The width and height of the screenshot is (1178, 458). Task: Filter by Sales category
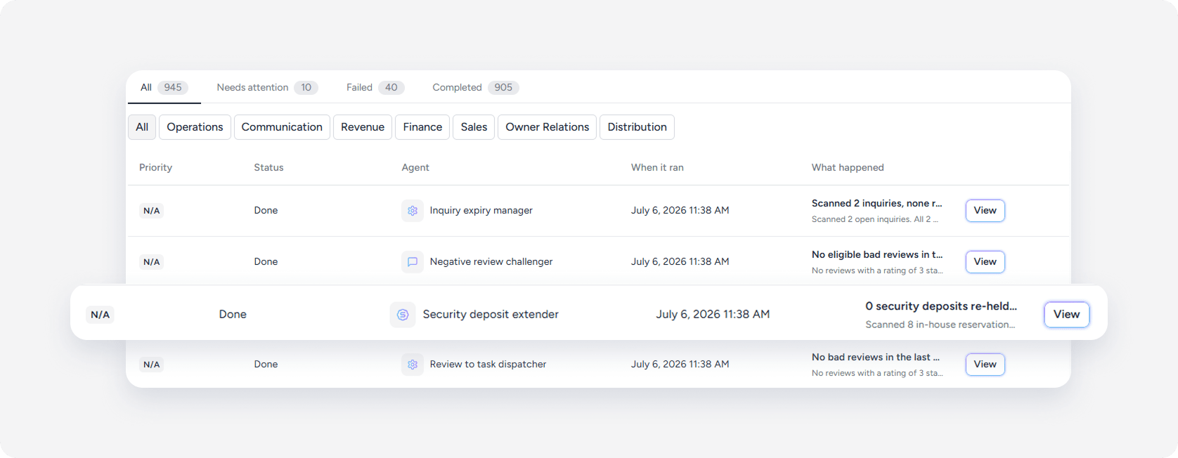tap(474, 127)
